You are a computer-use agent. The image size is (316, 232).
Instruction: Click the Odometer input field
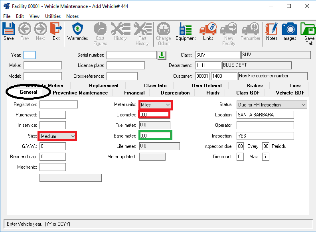(154, 115)
